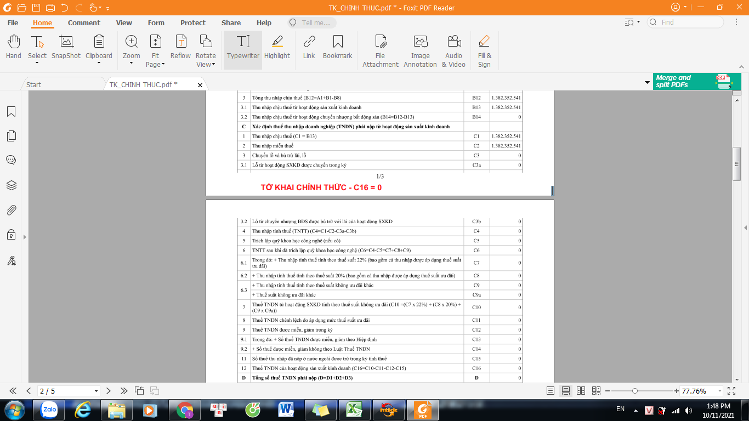
Task: Open the Help ribbon tab
Action: (264, 23)
